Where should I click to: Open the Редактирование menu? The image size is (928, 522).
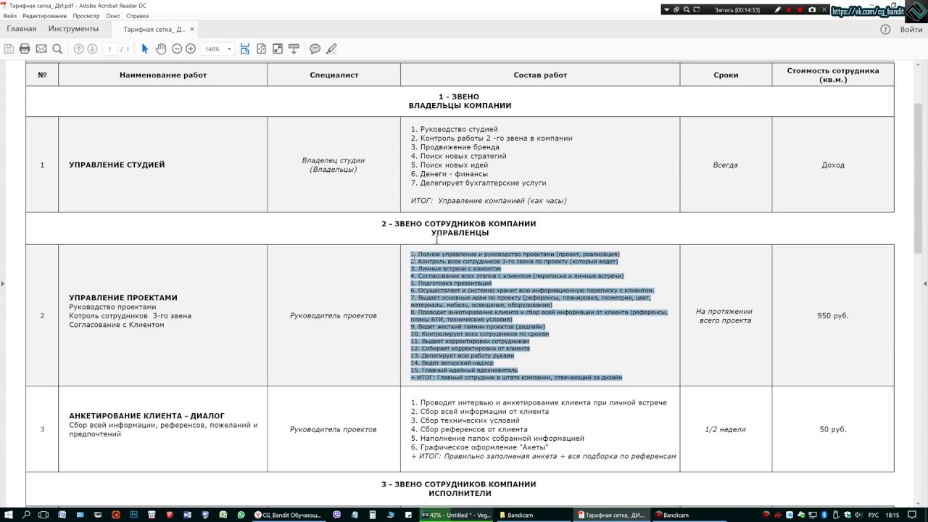point(44,16)
